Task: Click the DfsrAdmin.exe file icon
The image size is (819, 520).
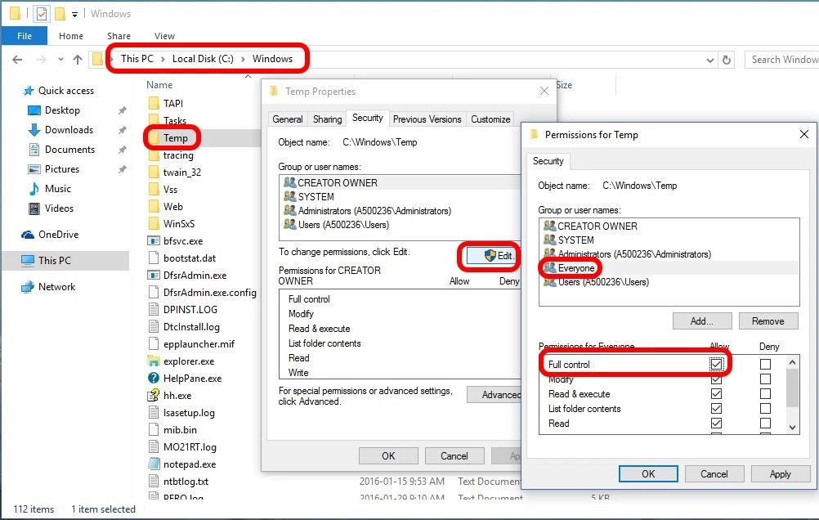Action: click(154, 275)
